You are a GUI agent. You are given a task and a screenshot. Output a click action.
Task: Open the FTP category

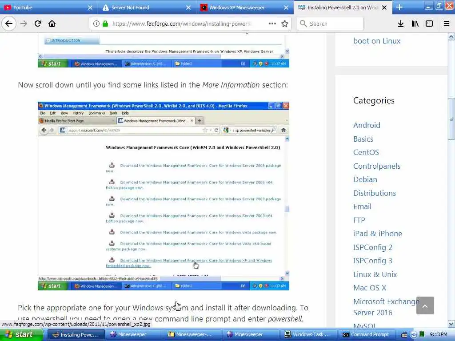(x=359, y=220)
